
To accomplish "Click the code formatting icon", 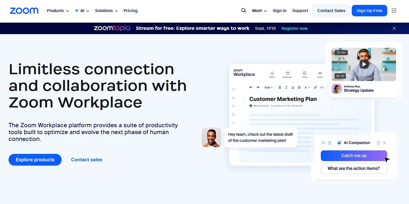I will coord(322,87).
